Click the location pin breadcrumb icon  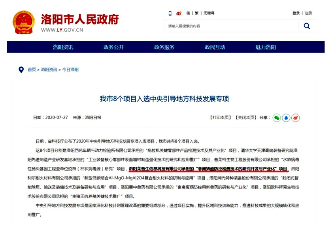pyautogui.click(x=21, y=70)
